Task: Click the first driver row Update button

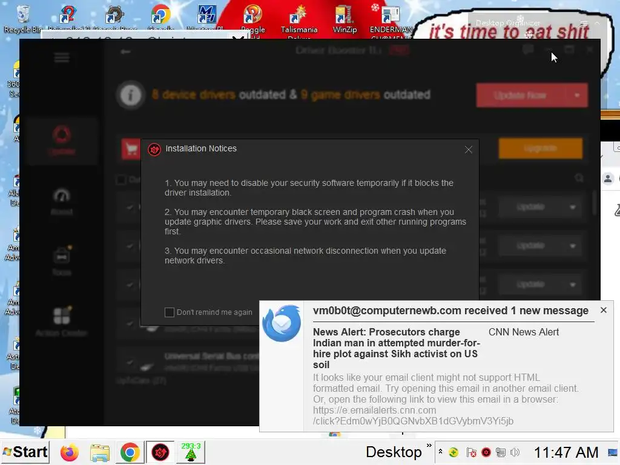Action: coord(530,207)
